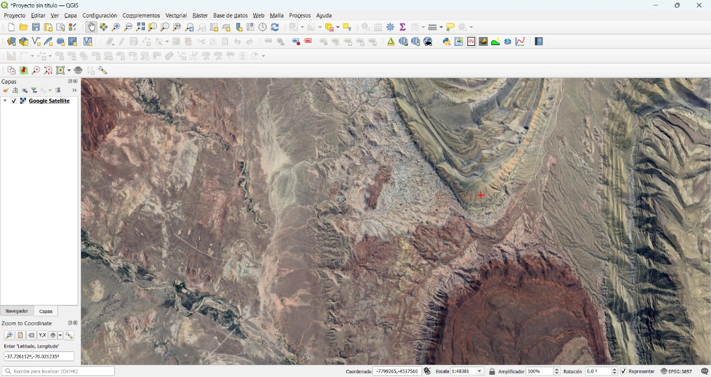Screen dimensions: 711x377
Task: Click the clear input icon in Zoom to Coordinate
Action: [31, 335]
